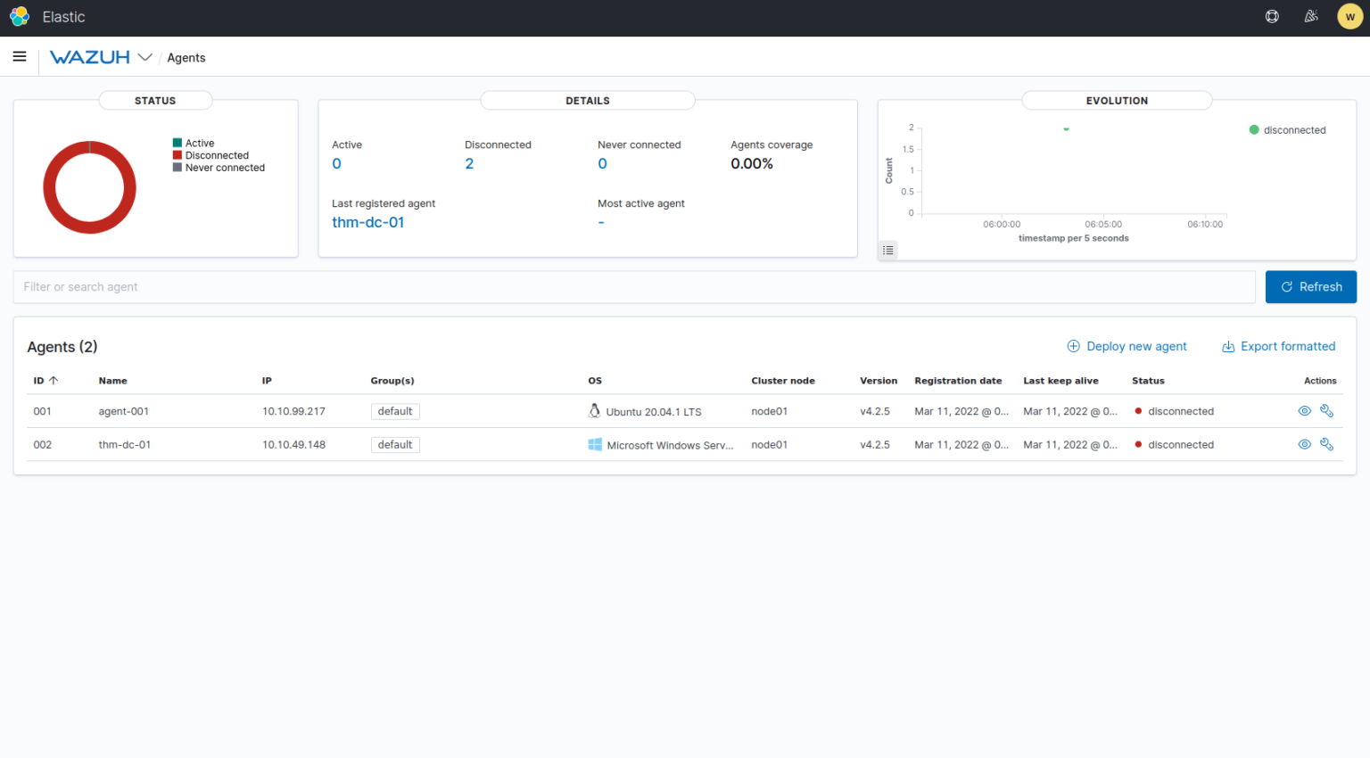The width and height of the screenshot is (1370, 758).
Task: Open eye view for thm-dc-01
Action: 1304,444
